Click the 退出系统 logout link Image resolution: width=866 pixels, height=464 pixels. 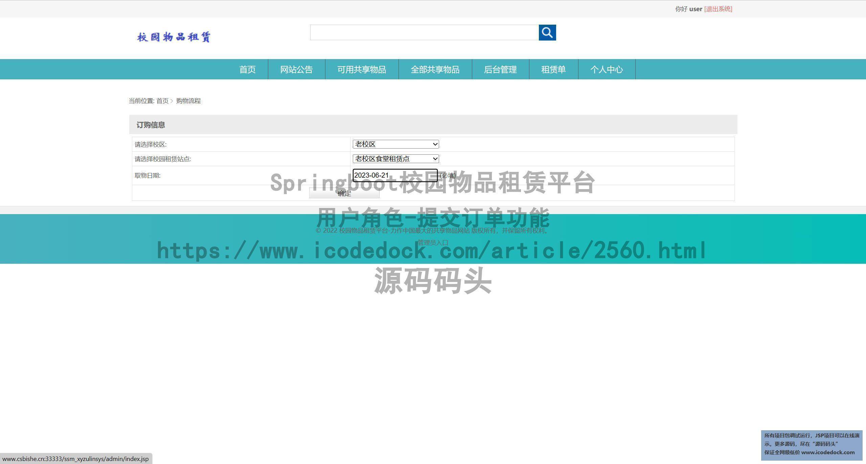click(718, 9)
